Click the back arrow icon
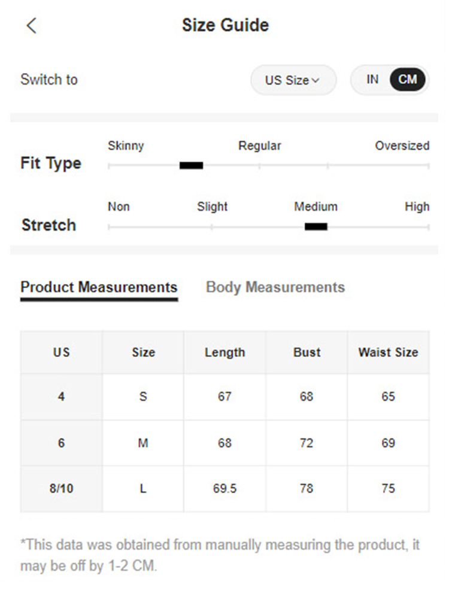449x599 pixels. point(30,25)
